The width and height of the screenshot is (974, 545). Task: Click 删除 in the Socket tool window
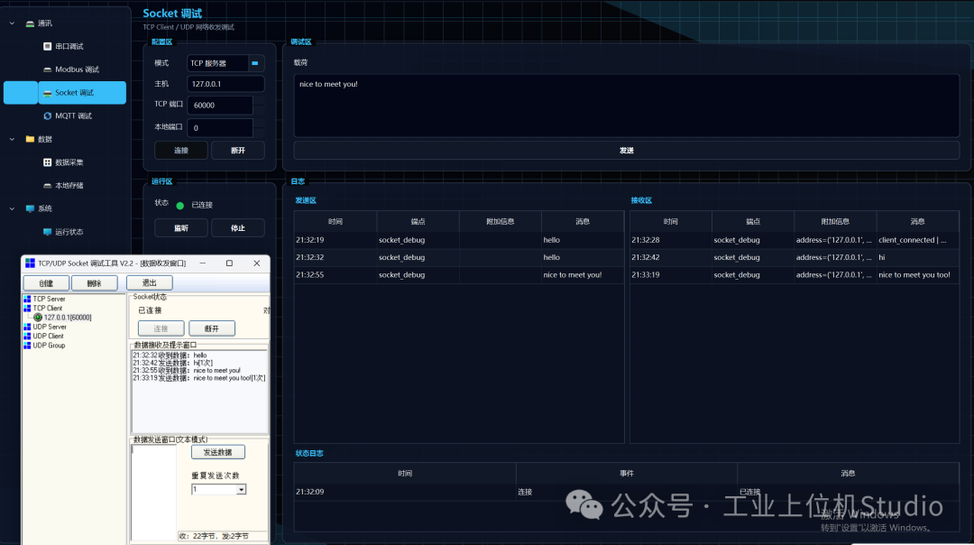coord(95,283)
